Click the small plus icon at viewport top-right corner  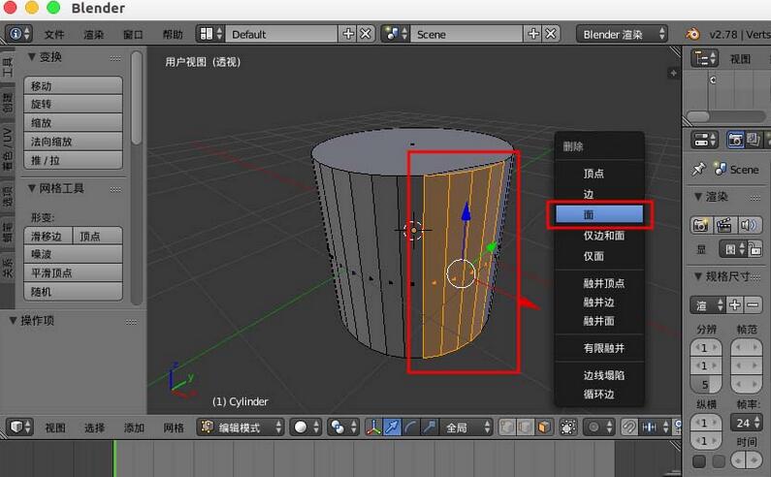pyautogui.click(x=673, y=74)
